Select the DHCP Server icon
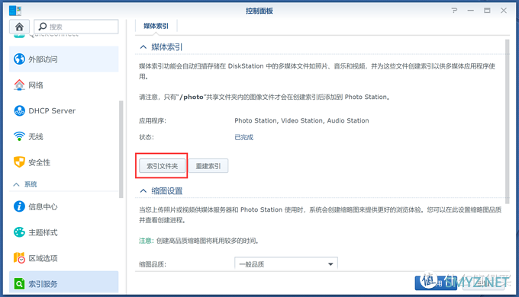 19,110
